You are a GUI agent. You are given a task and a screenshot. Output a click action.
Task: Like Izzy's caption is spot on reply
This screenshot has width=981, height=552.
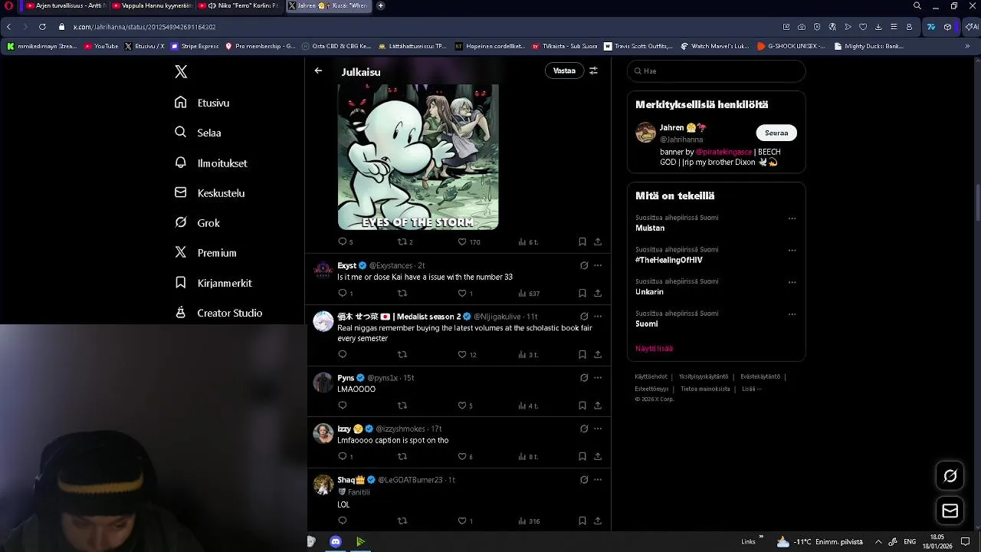465,456
